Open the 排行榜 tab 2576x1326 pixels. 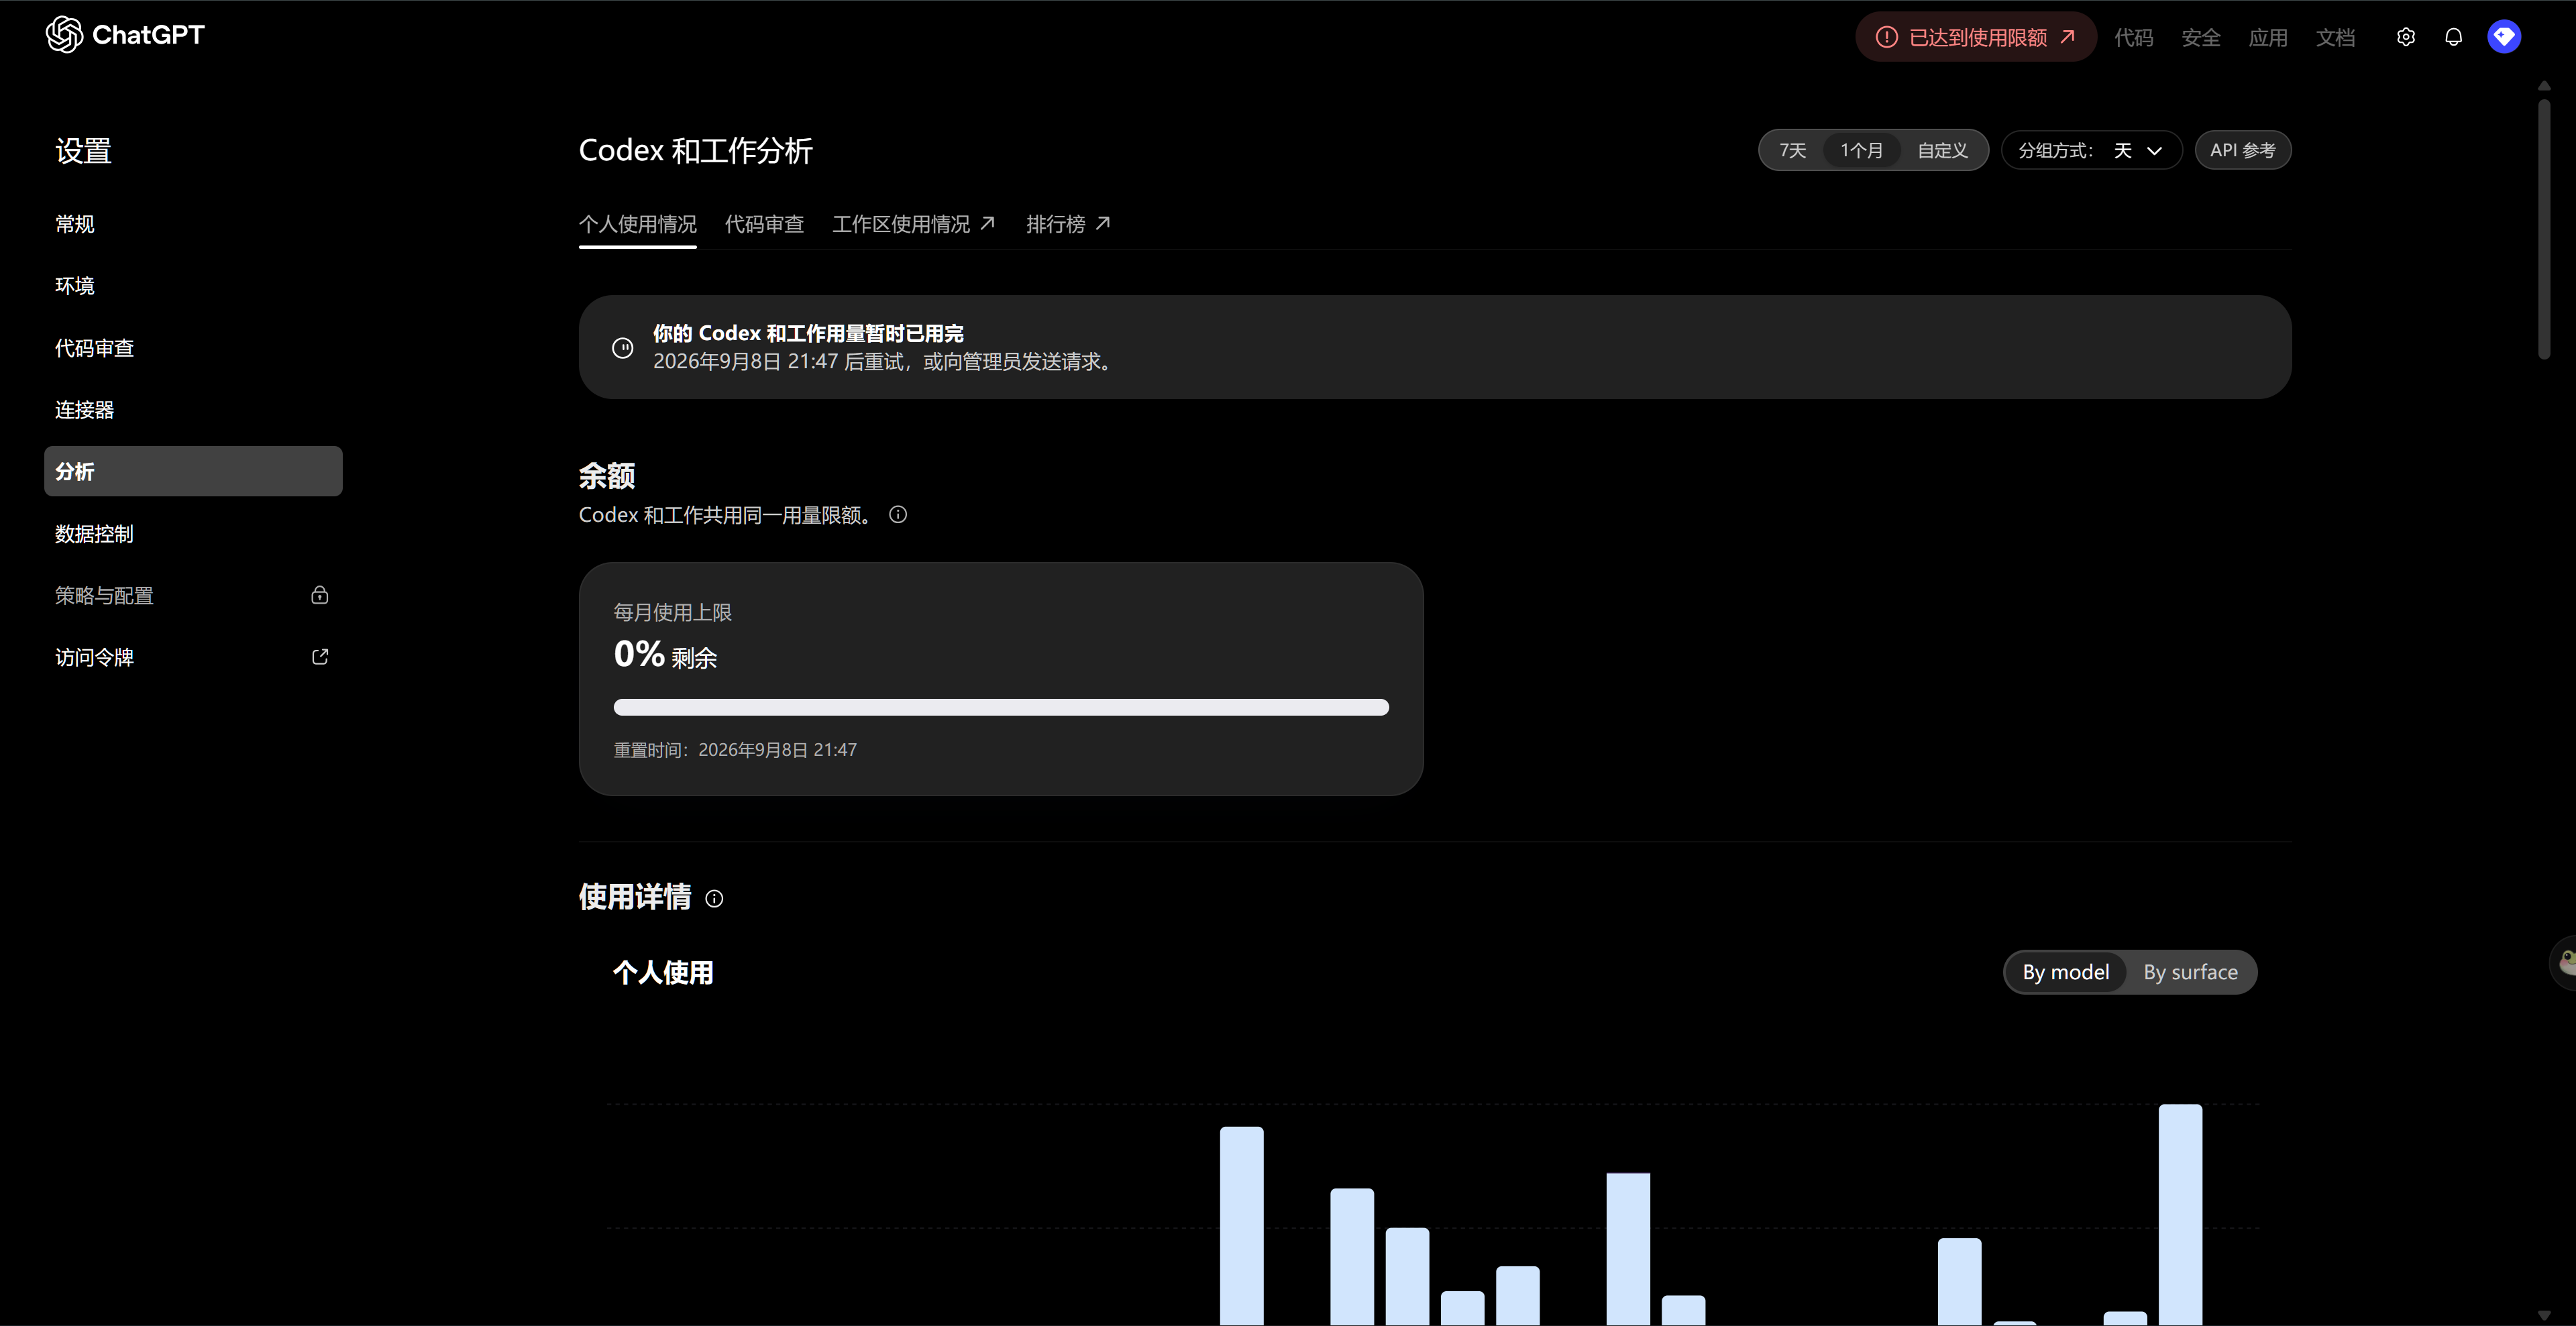(1068, 224)
